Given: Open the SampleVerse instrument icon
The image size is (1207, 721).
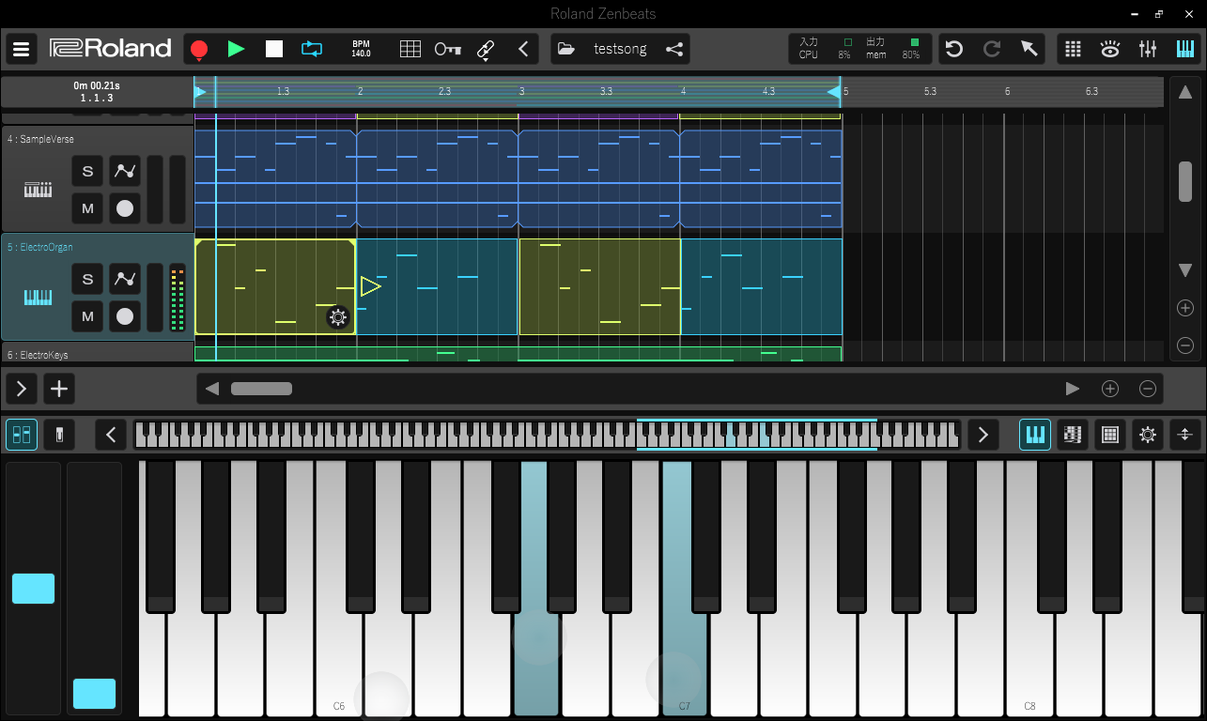Looking at the screenshot, I should 38,190.
